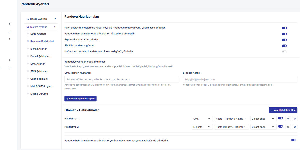300x150 pixels.
Task: Click the SMS Telefon Numarası input field
Action: coord(121,79)
